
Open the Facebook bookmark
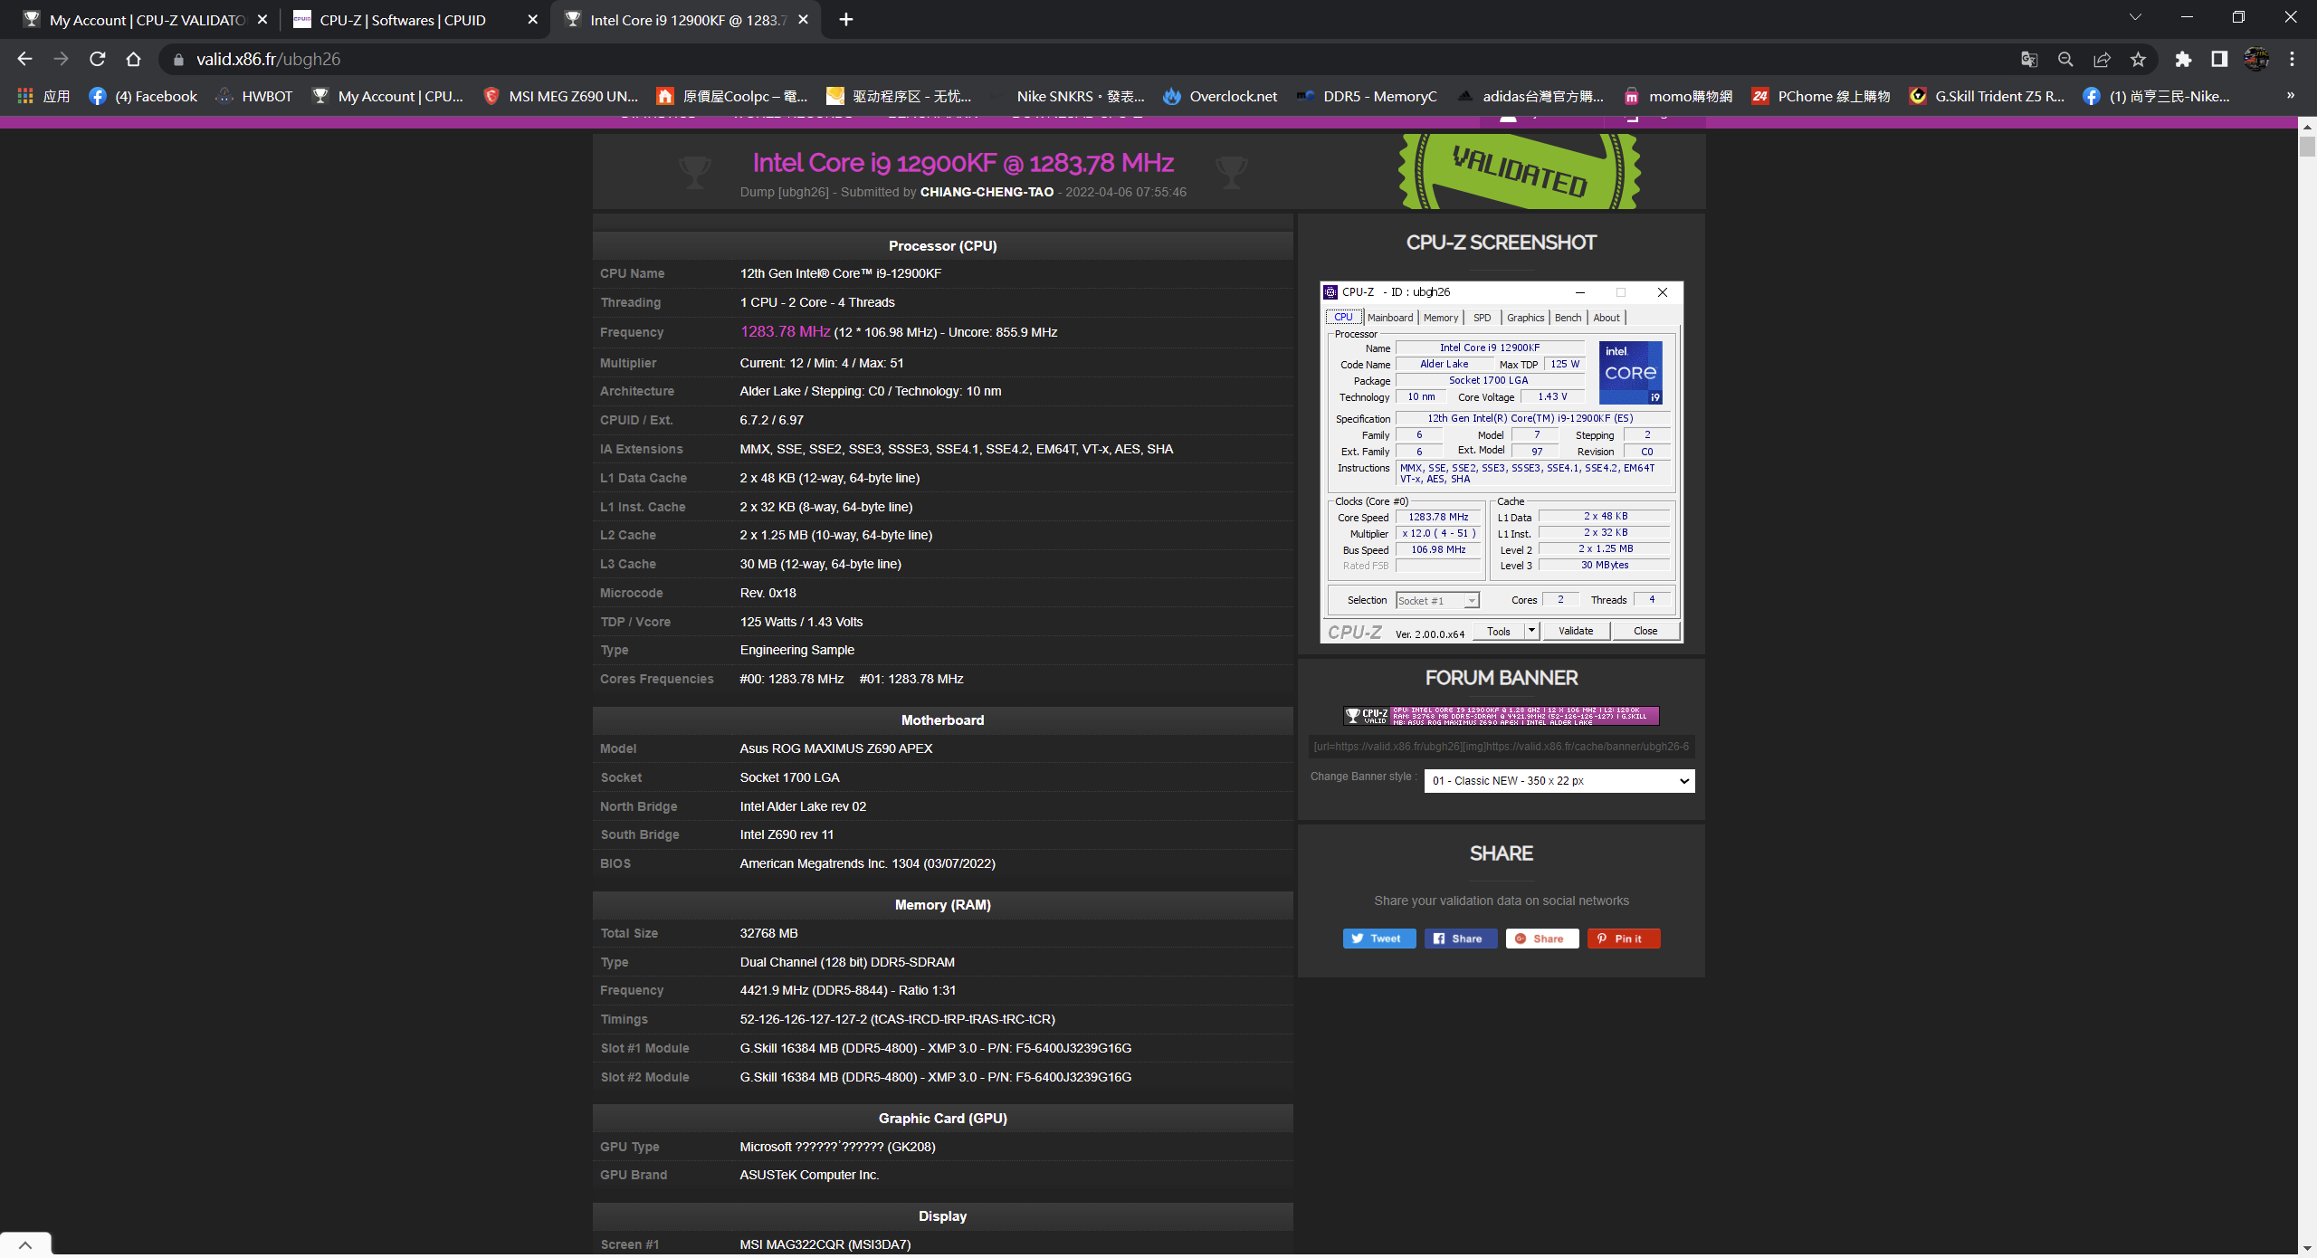click(x=143, y=96)
